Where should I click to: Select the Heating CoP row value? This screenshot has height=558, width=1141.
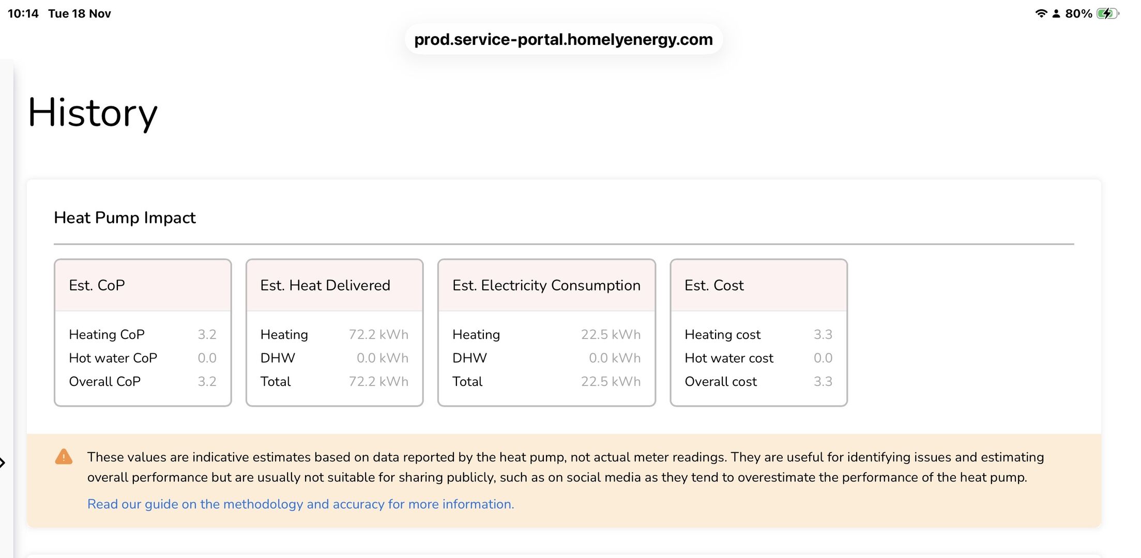207,334
